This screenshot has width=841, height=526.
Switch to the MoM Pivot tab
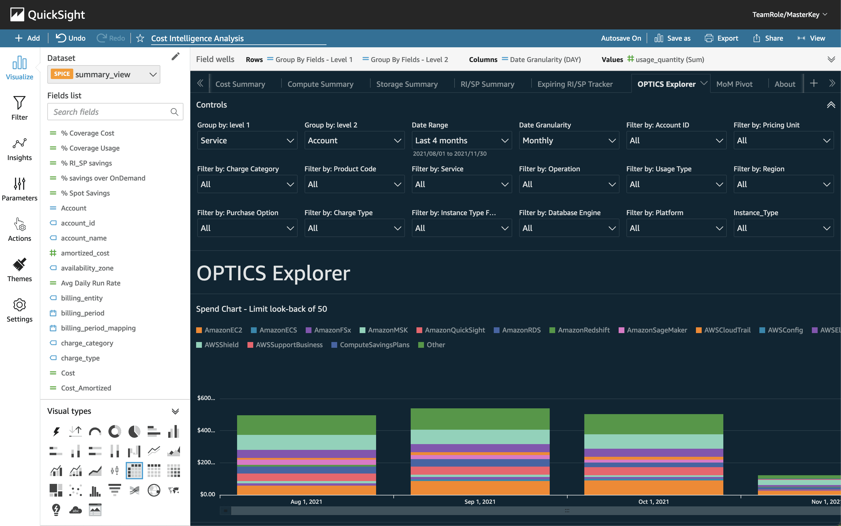click(x=734, y=84)
